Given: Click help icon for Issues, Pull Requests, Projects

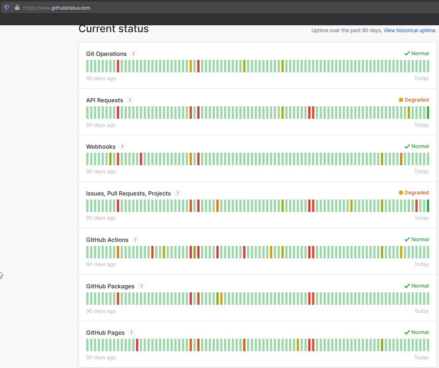Looking at the screenshot, I should point(178,193).
